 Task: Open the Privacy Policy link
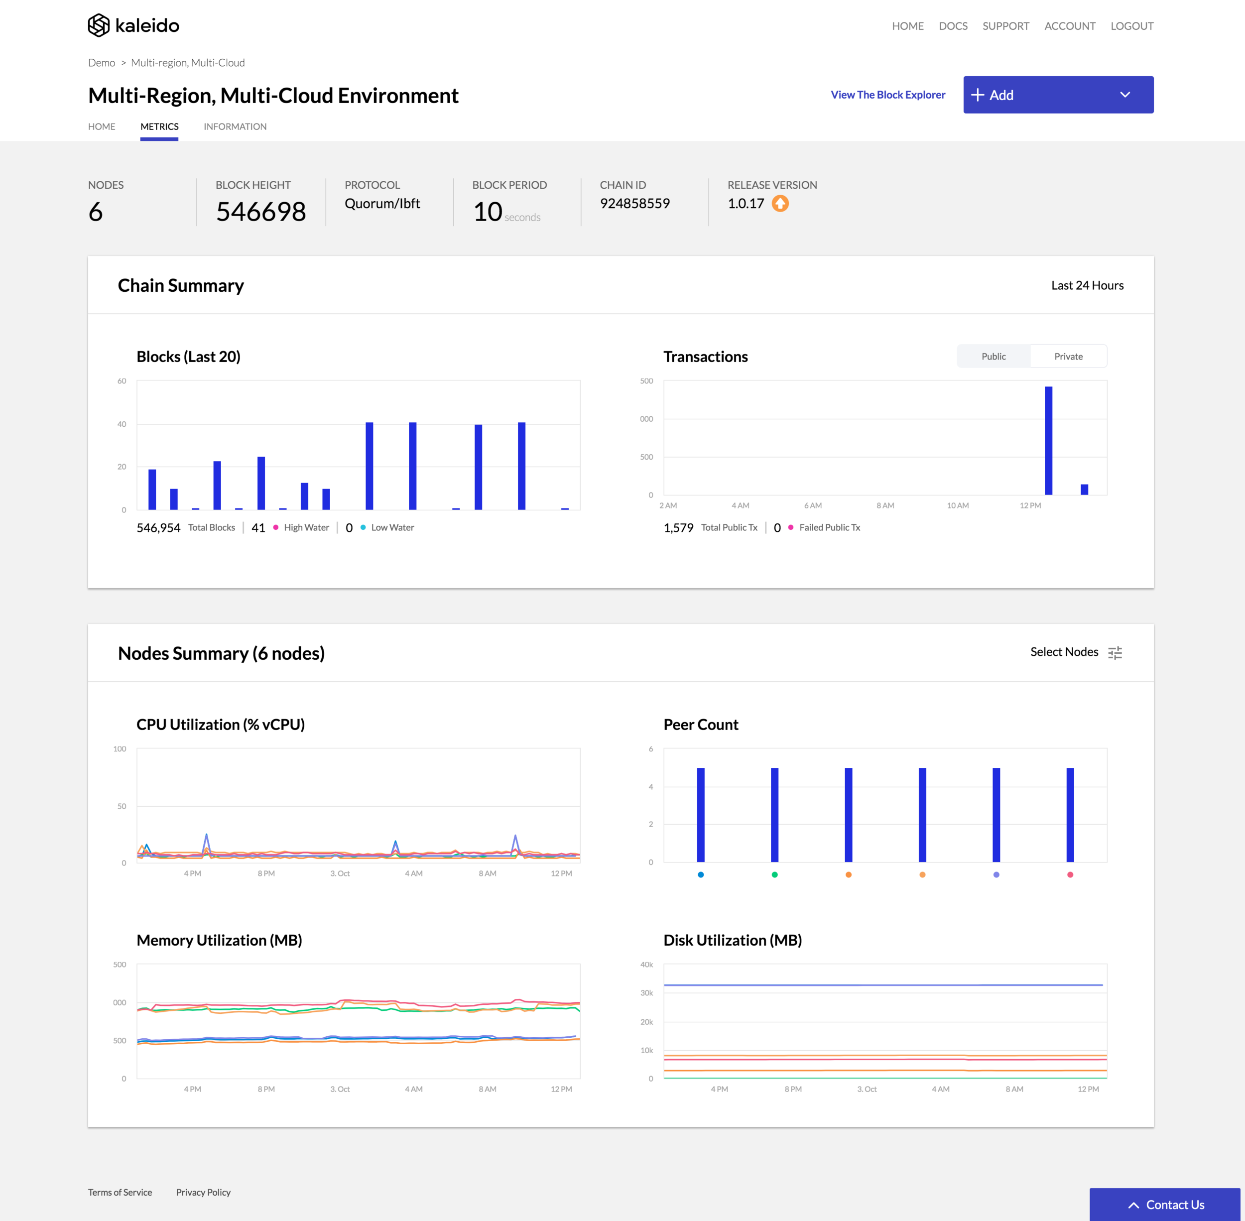click(x=203, y=1192)
